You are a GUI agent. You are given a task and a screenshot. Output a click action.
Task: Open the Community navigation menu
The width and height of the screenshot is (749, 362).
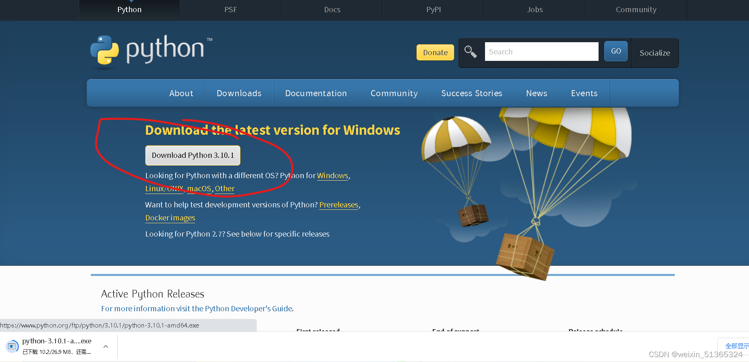point(394,93)
